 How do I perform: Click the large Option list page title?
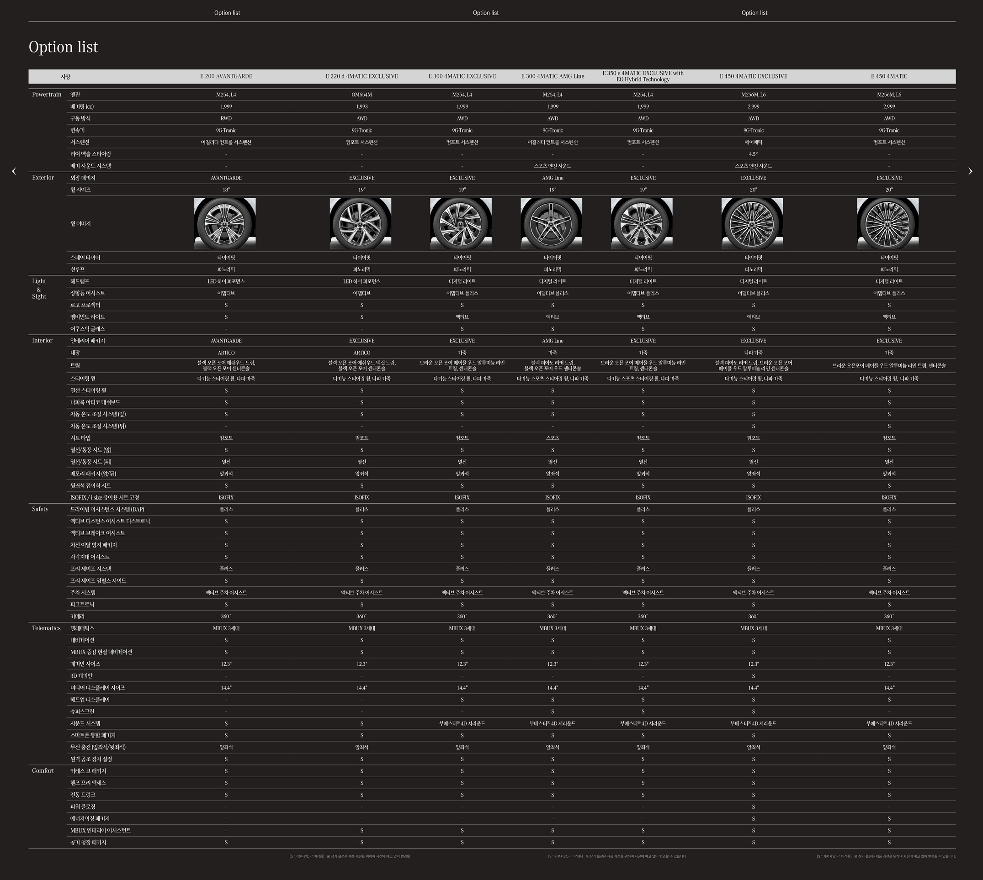(64, 47)
